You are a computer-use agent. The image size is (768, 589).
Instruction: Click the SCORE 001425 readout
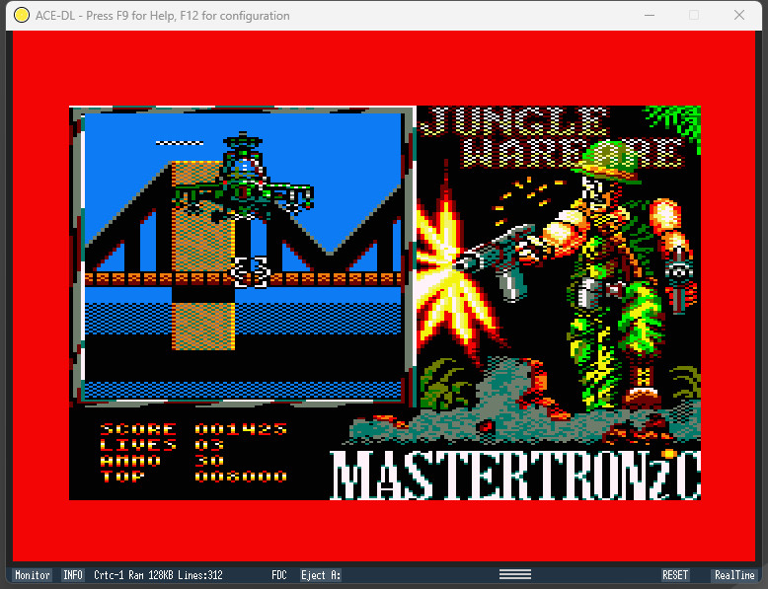[193, 429]
